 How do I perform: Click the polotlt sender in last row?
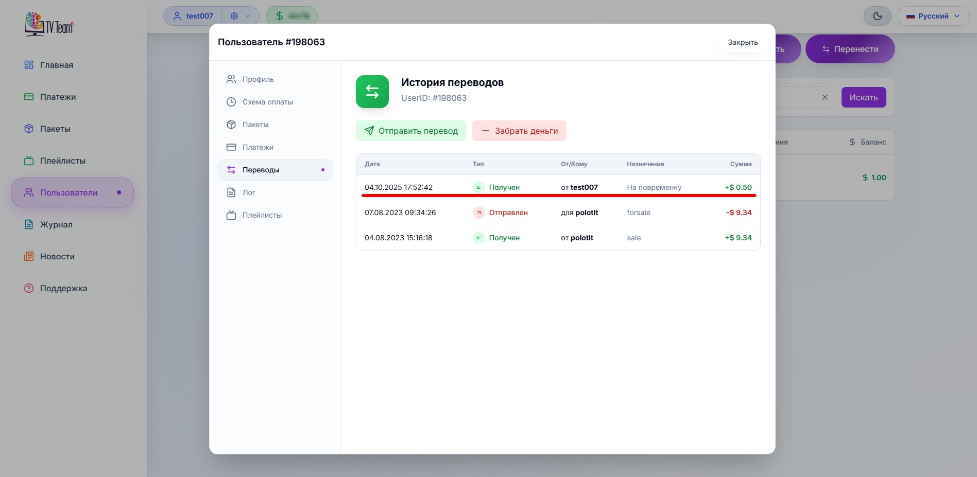[581, 238]
